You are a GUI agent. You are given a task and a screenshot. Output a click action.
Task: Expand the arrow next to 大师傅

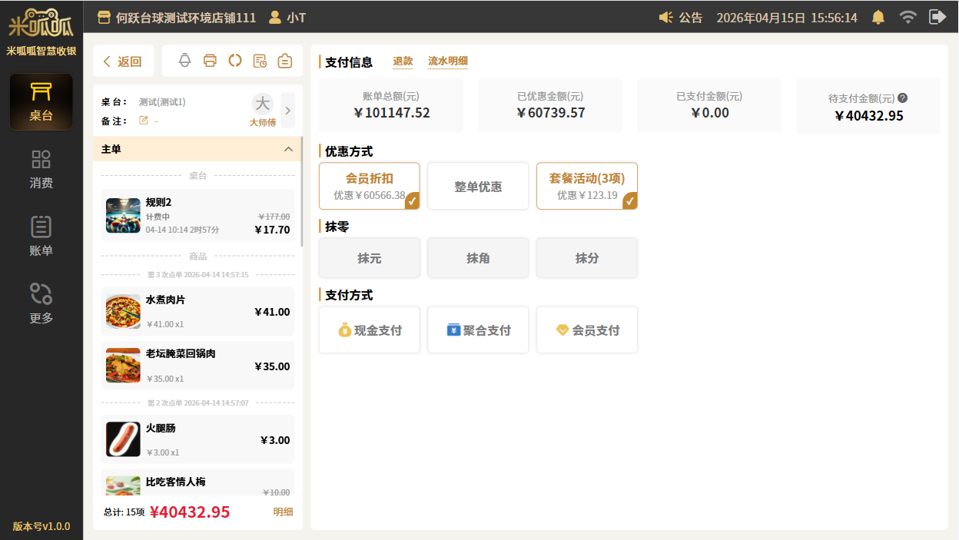[288, 111]
